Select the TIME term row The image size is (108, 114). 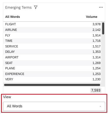(52, 41)
